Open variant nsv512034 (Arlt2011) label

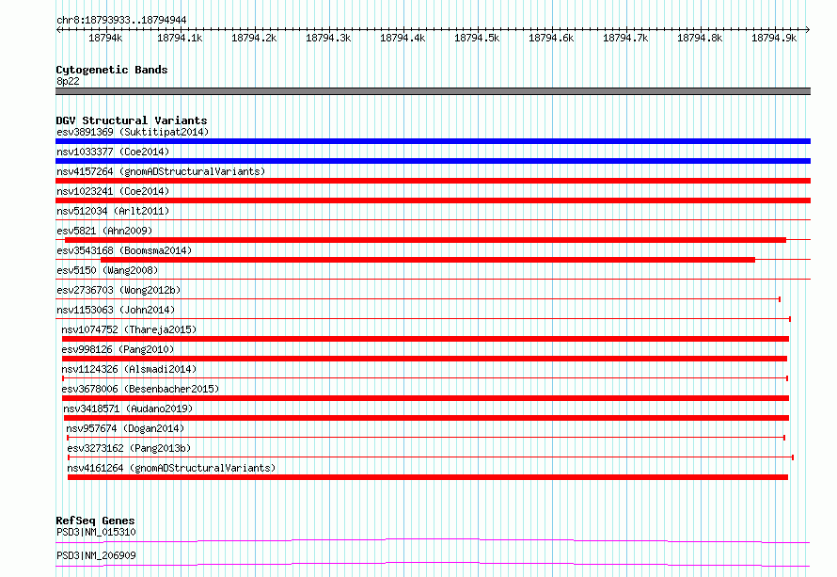click(x=113, y=211)
